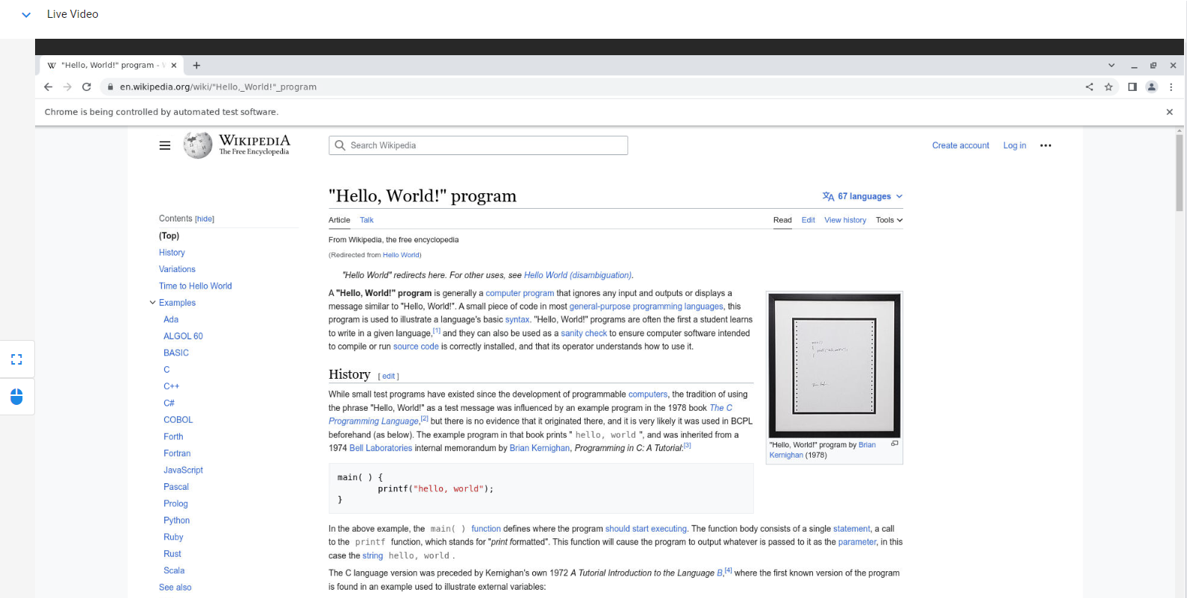Jump to (Top) in contents
The width and height of the screenshot is (1187, 598).
tap(169, 236)
